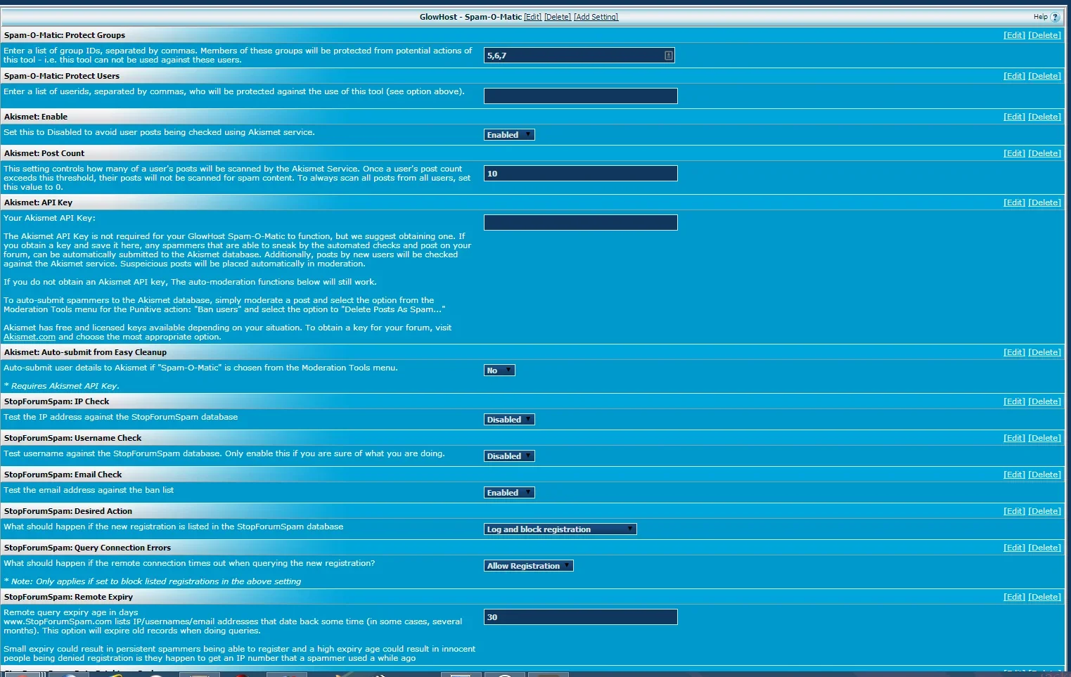Image resolution: width=1071 pixels, height=677 pixels.
Task: Delete the StopForumSpam: Email Check setting
Action: pos(1044,475)
